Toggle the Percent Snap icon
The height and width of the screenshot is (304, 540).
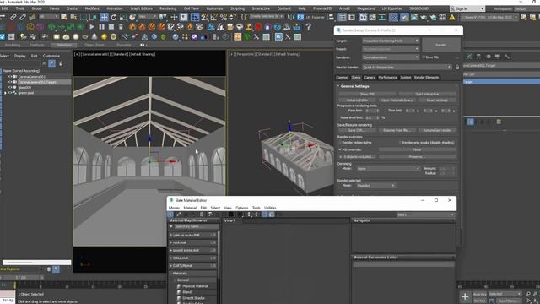pos(224,17)
